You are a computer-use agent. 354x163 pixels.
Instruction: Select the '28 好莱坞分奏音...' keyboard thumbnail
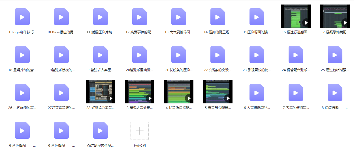101,92
